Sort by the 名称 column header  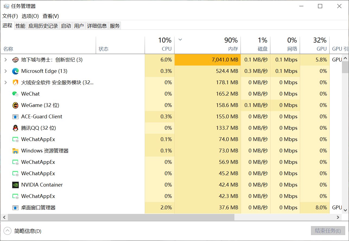tap(48, 45)
